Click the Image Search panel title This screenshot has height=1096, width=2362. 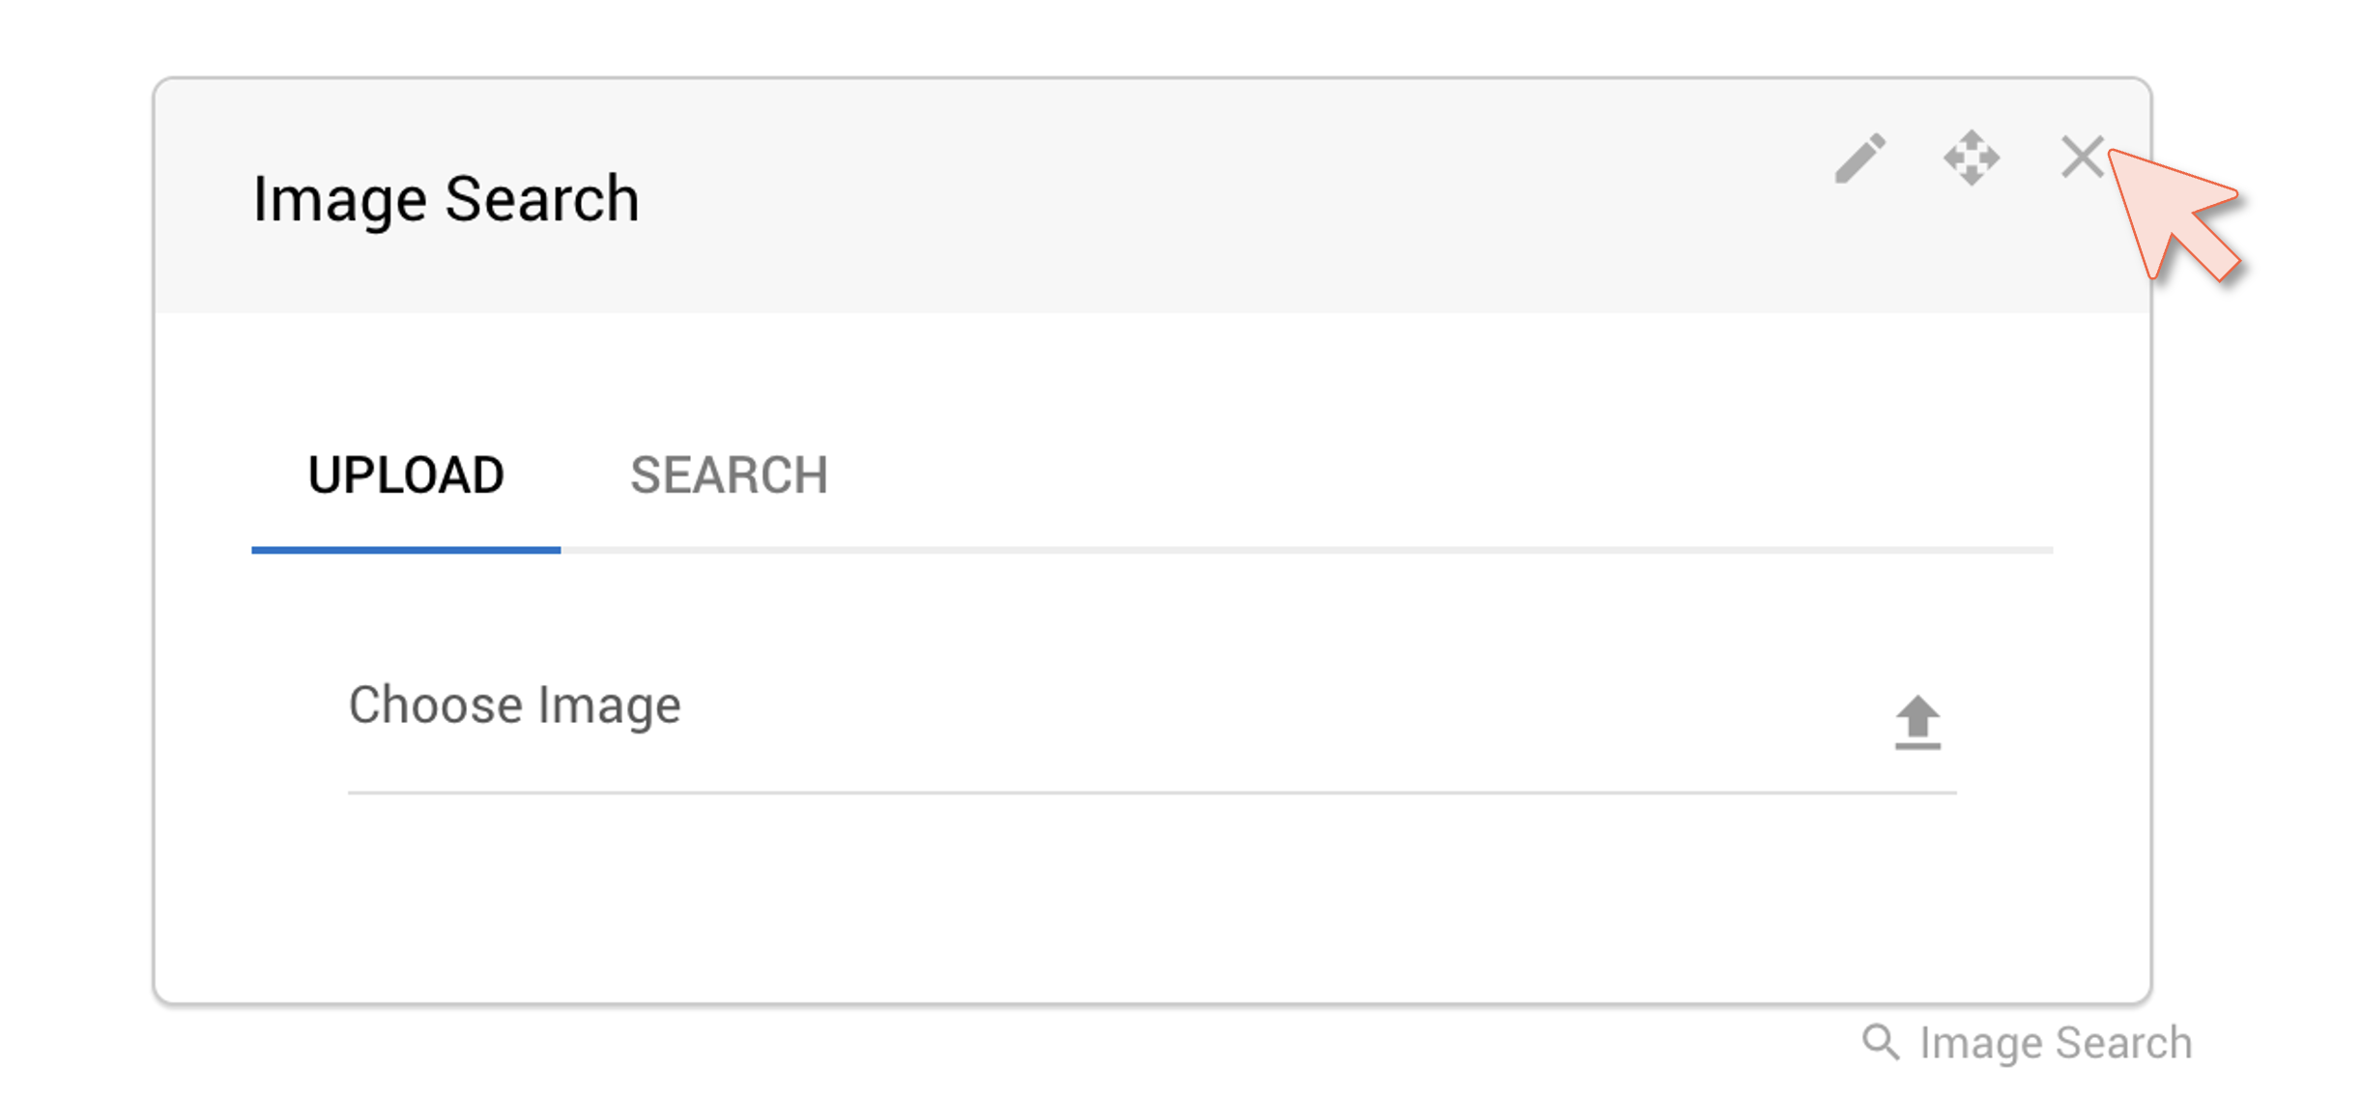coord(446,199)
